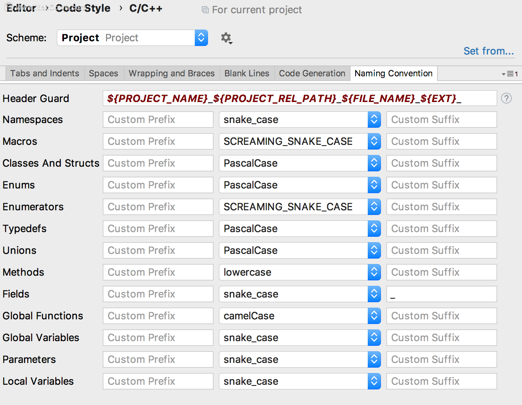
Task: Click Fields suffix field containing underscore
Action: 442,294
